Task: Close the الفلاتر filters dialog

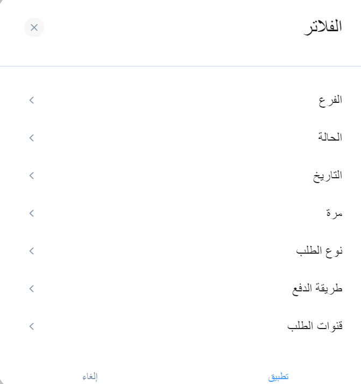Action: 34,27
